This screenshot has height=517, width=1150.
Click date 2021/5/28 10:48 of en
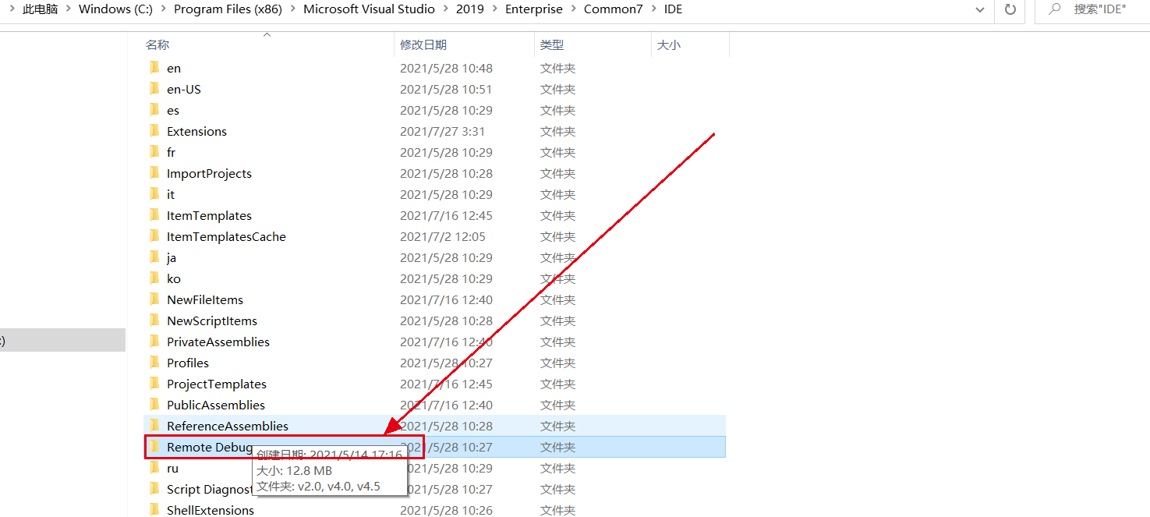pos(447,68)
